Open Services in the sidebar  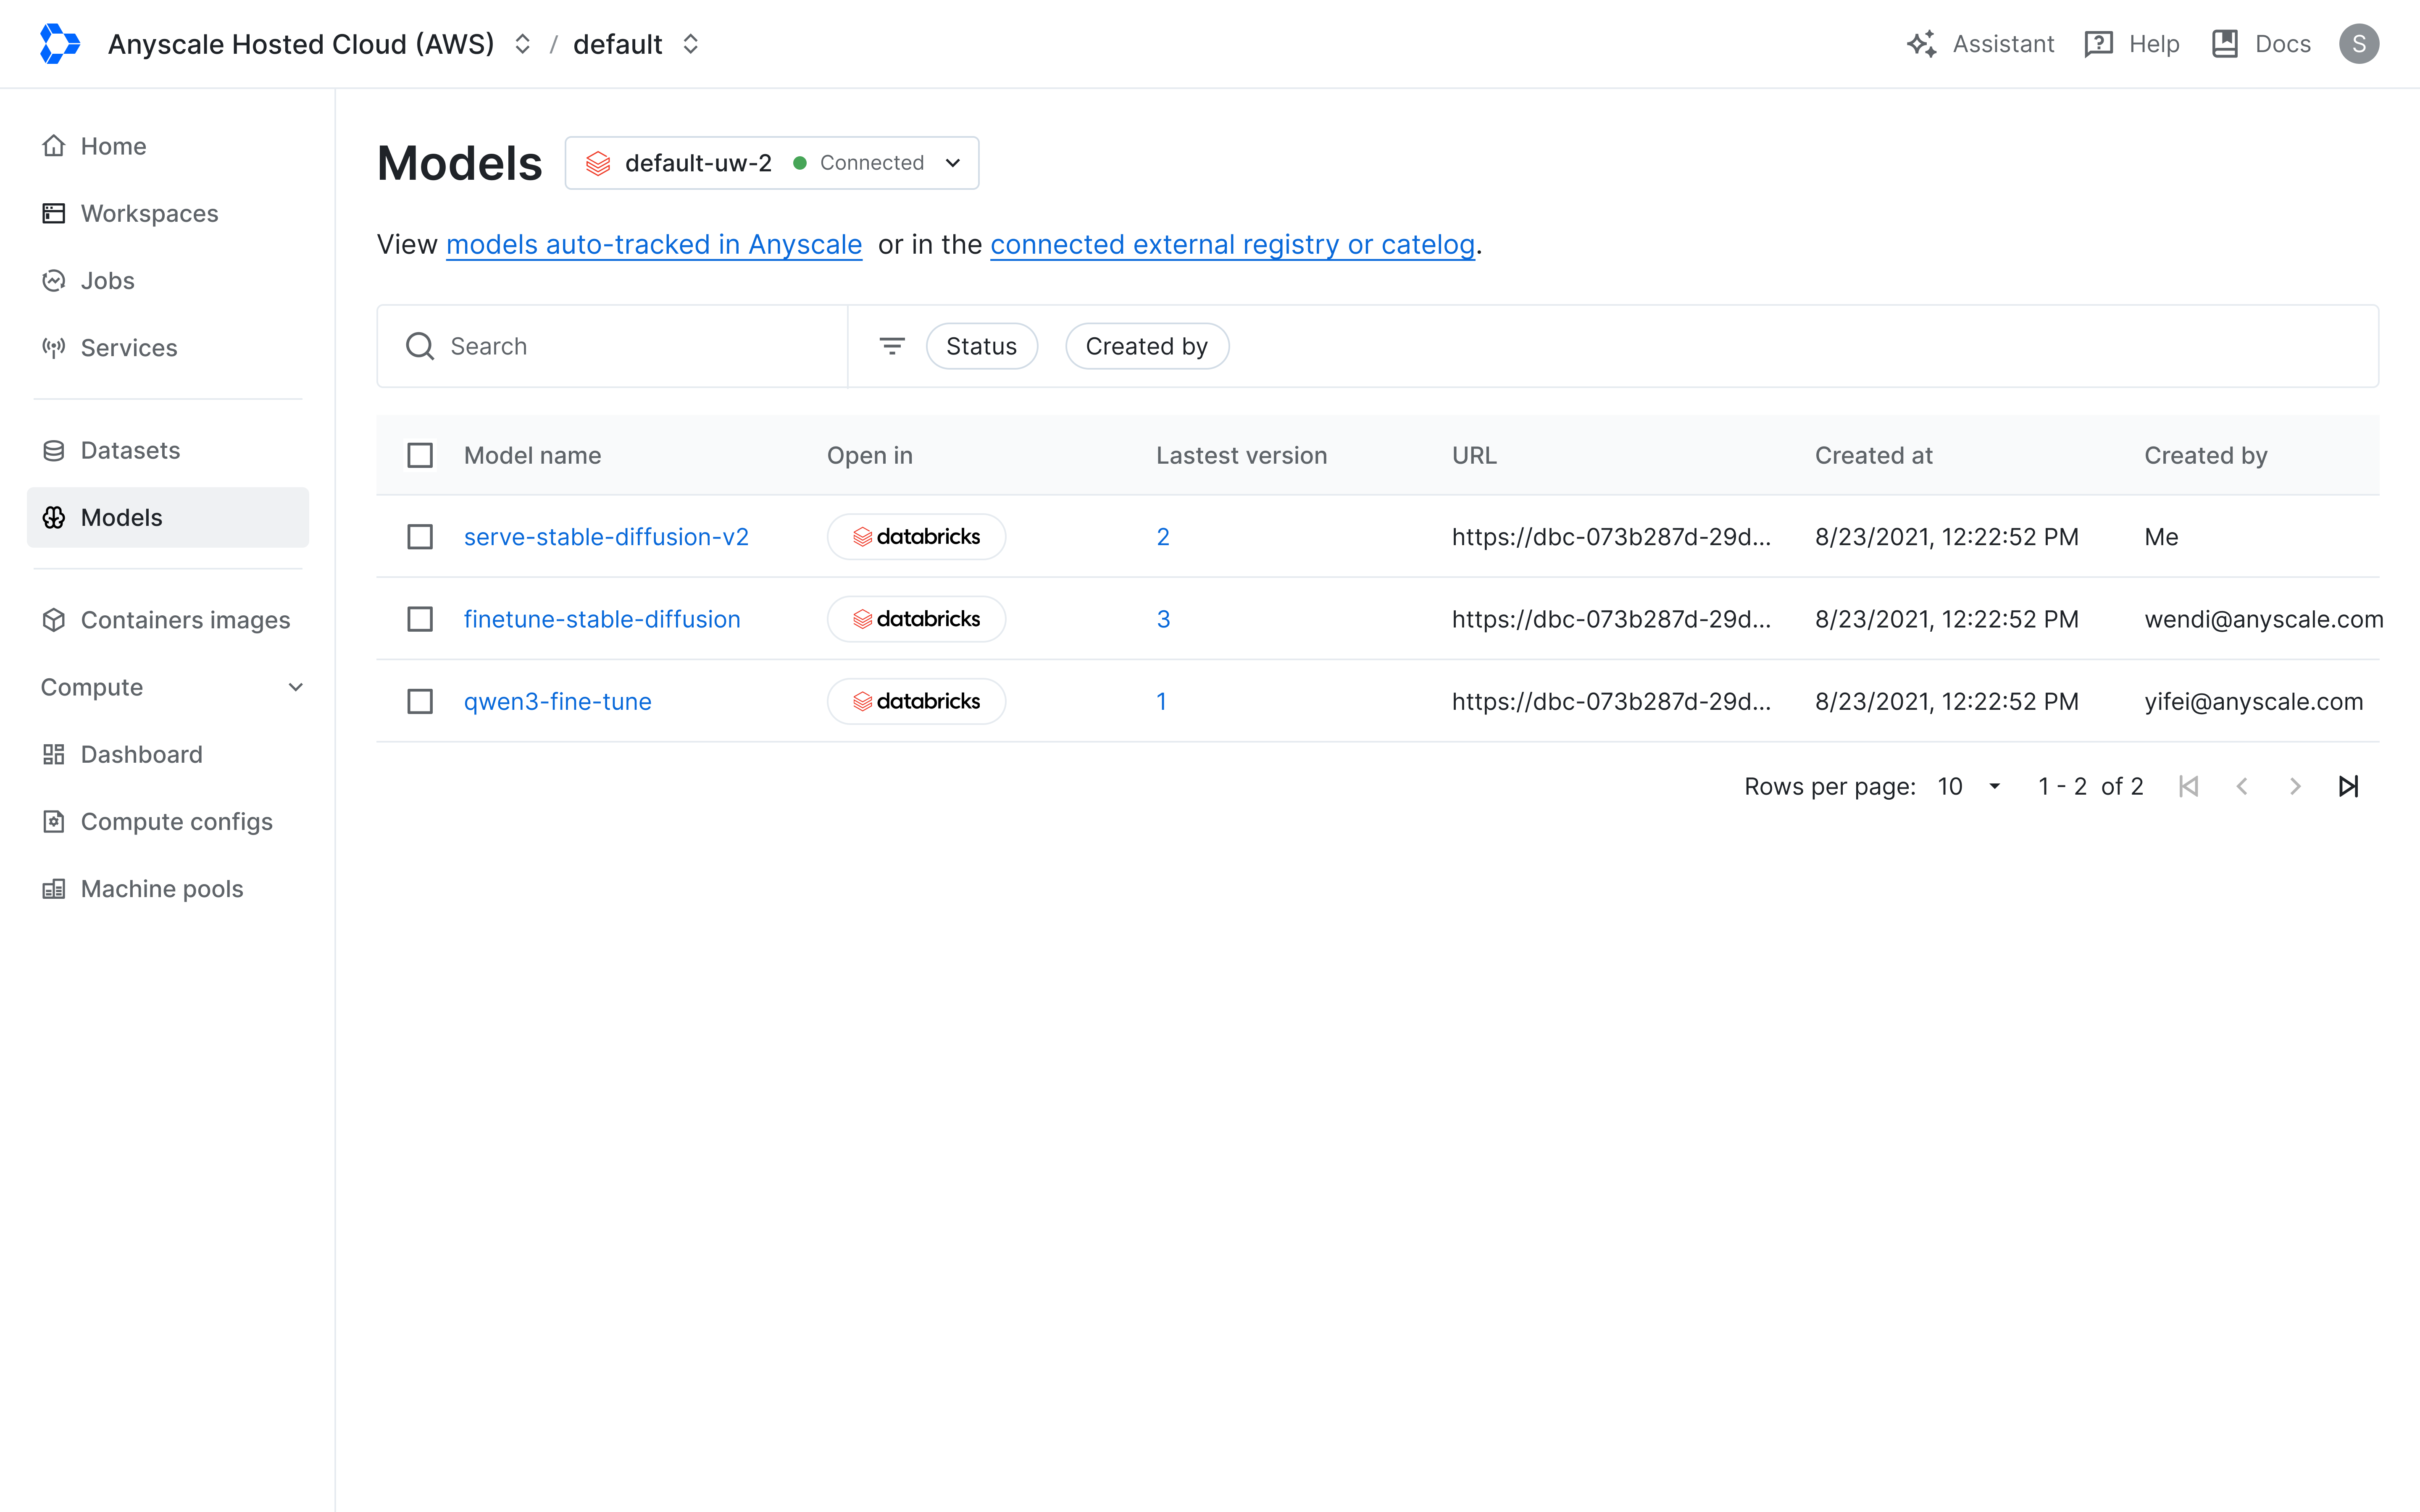(128, 348)
